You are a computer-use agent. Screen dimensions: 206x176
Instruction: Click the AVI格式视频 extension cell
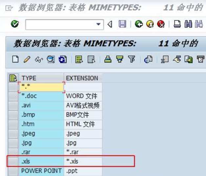click(83, 106)
